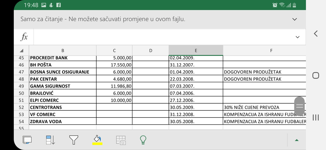Select cell ELPI COMERC
The width and height of the screenshot is (326, 150).
(x=63, y=100)
